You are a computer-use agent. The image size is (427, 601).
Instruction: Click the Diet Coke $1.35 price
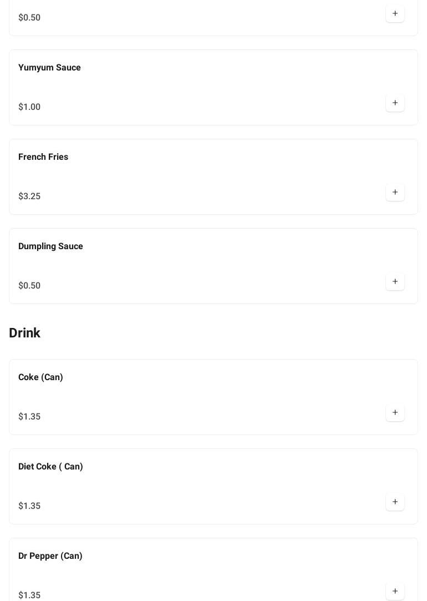(x=29, y=506)
